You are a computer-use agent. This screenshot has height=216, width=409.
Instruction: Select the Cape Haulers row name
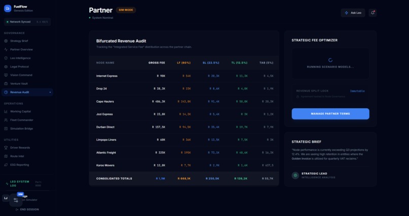pos(105,101)
